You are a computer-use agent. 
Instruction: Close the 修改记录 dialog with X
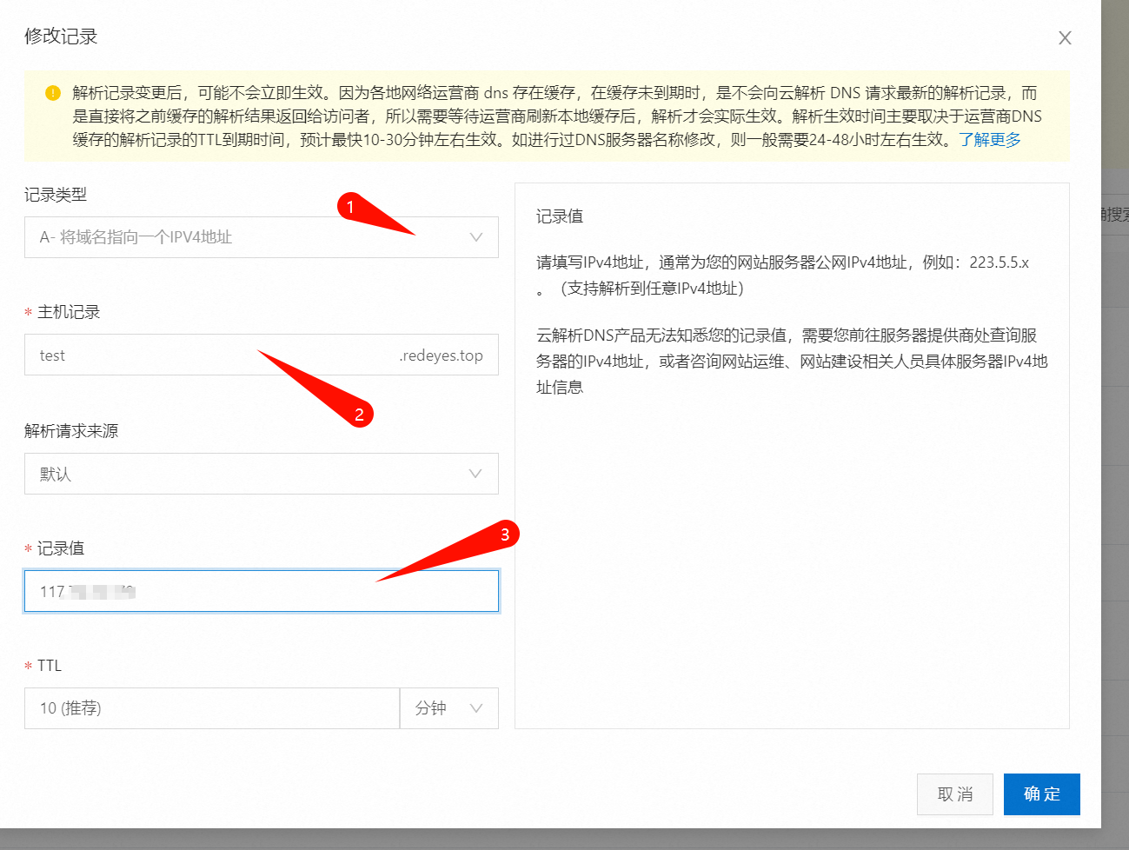pos(1065,37)
